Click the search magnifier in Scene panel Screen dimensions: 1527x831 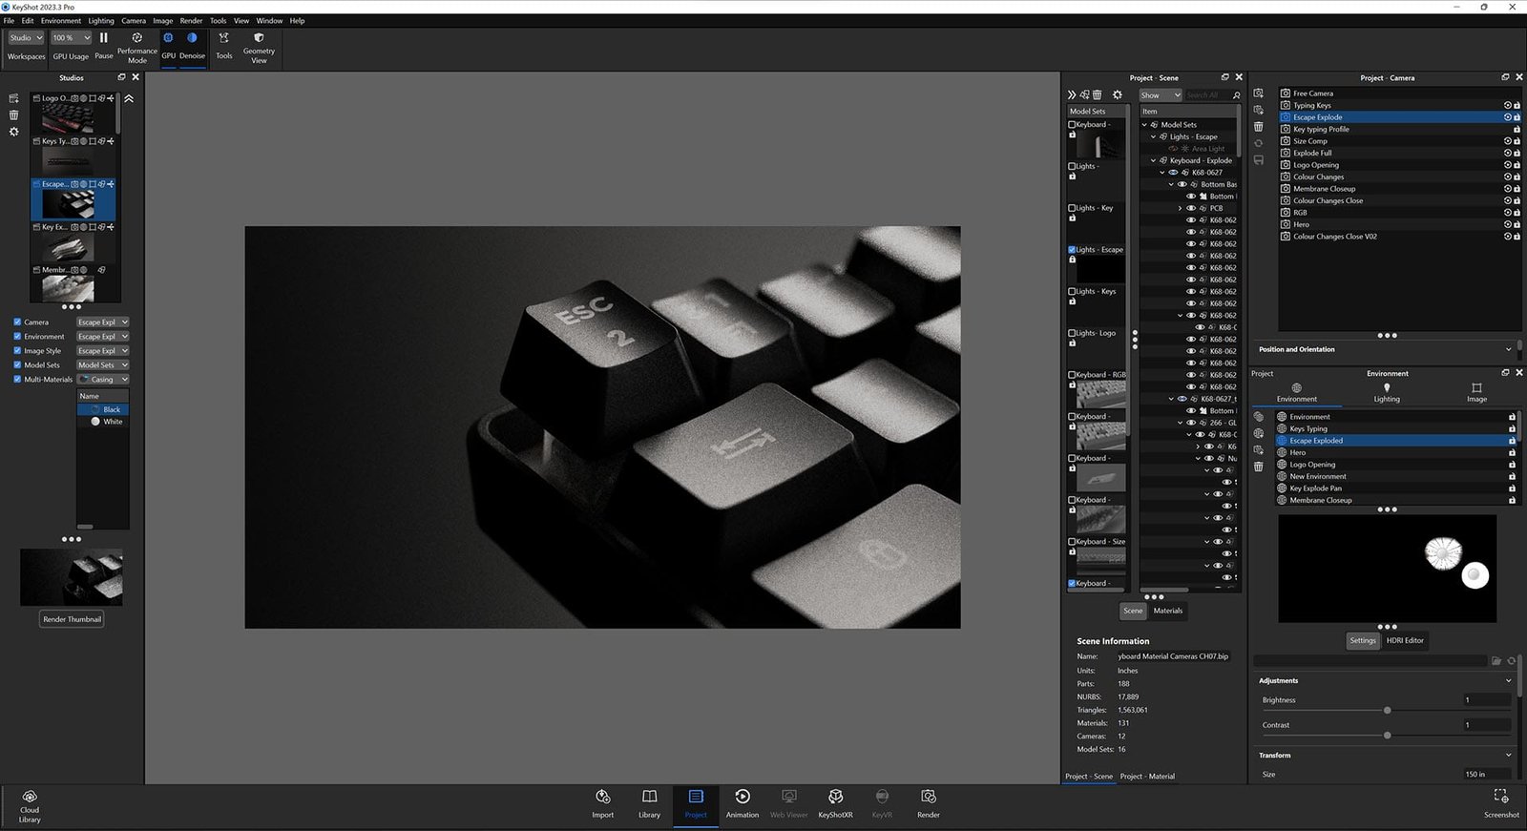coord(1237,95)
